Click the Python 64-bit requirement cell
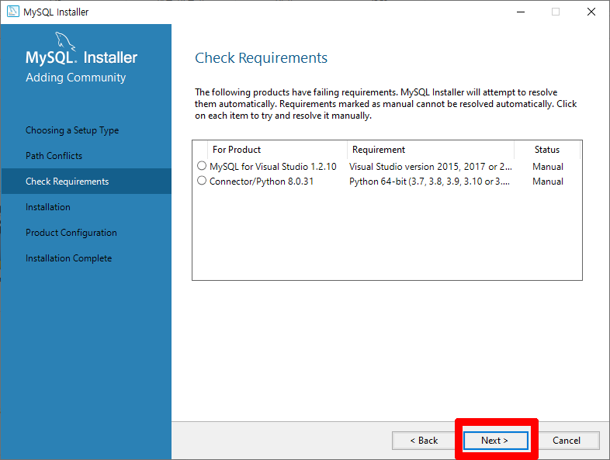Image resolution: width=610 pixels, height=460 pixels. 429,182
